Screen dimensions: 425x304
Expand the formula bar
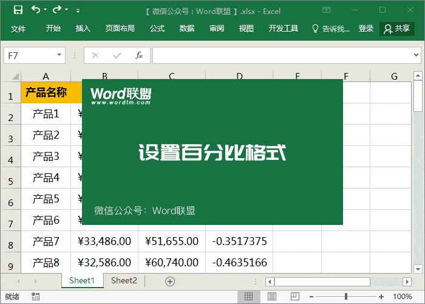(x=416, y=55)
